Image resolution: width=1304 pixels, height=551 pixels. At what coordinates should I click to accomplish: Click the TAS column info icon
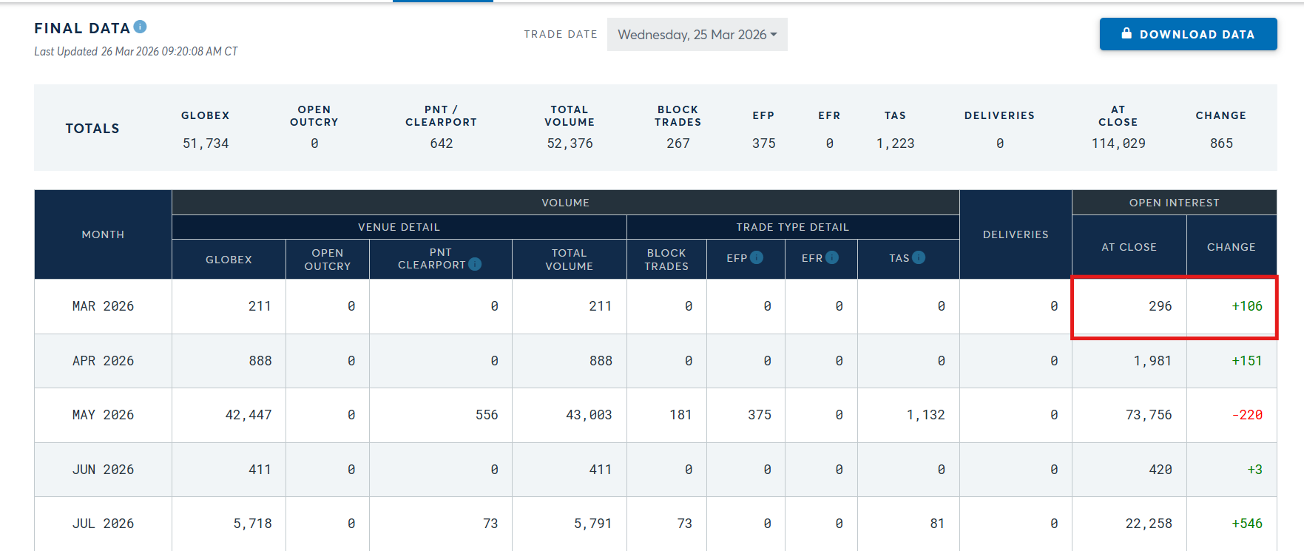pos(919,257)
